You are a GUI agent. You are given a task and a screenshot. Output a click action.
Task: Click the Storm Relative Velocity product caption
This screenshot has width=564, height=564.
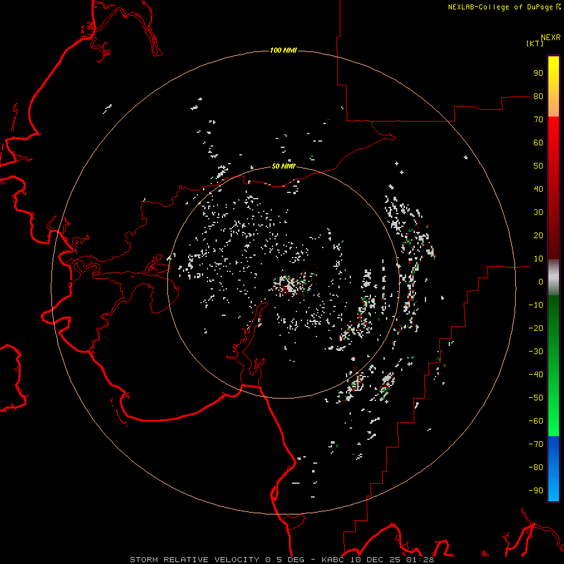pyautogui.click(x=281, y=560)
